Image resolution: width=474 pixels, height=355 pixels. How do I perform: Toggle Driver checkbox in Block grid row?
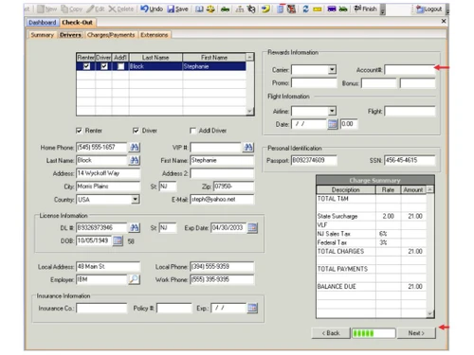(x=104, y=66)
